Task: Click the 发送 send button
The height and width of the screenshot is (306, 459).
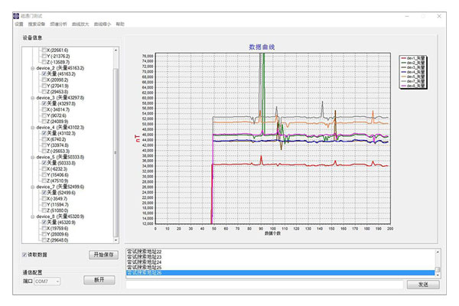Action: point(422,284)
